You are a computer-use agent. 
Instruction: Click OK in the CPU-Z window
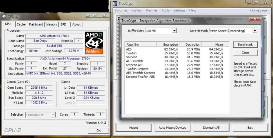coord(99,130)
